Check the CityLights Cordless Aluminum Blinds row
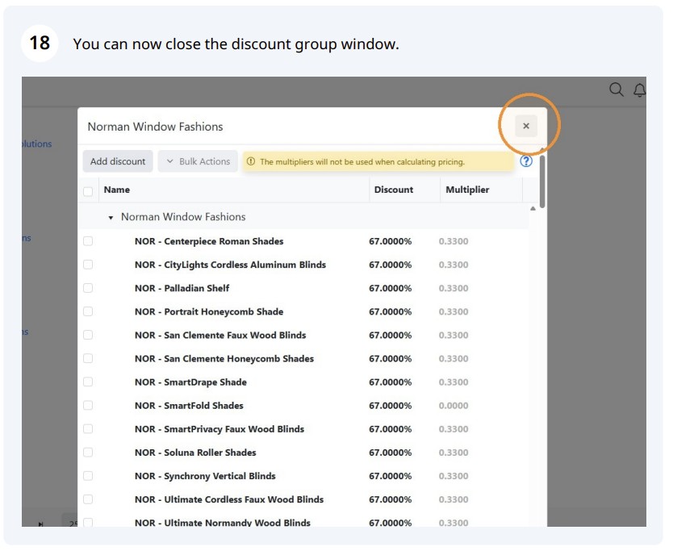The width and height of the screenshot is (673, 555). coord(88,265)
